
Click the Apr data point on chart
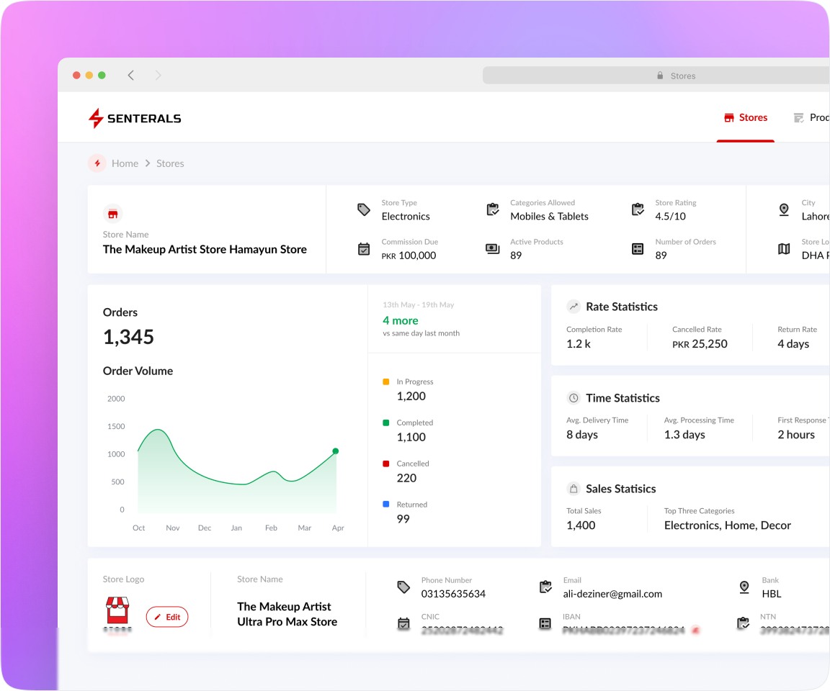(336, 451)
